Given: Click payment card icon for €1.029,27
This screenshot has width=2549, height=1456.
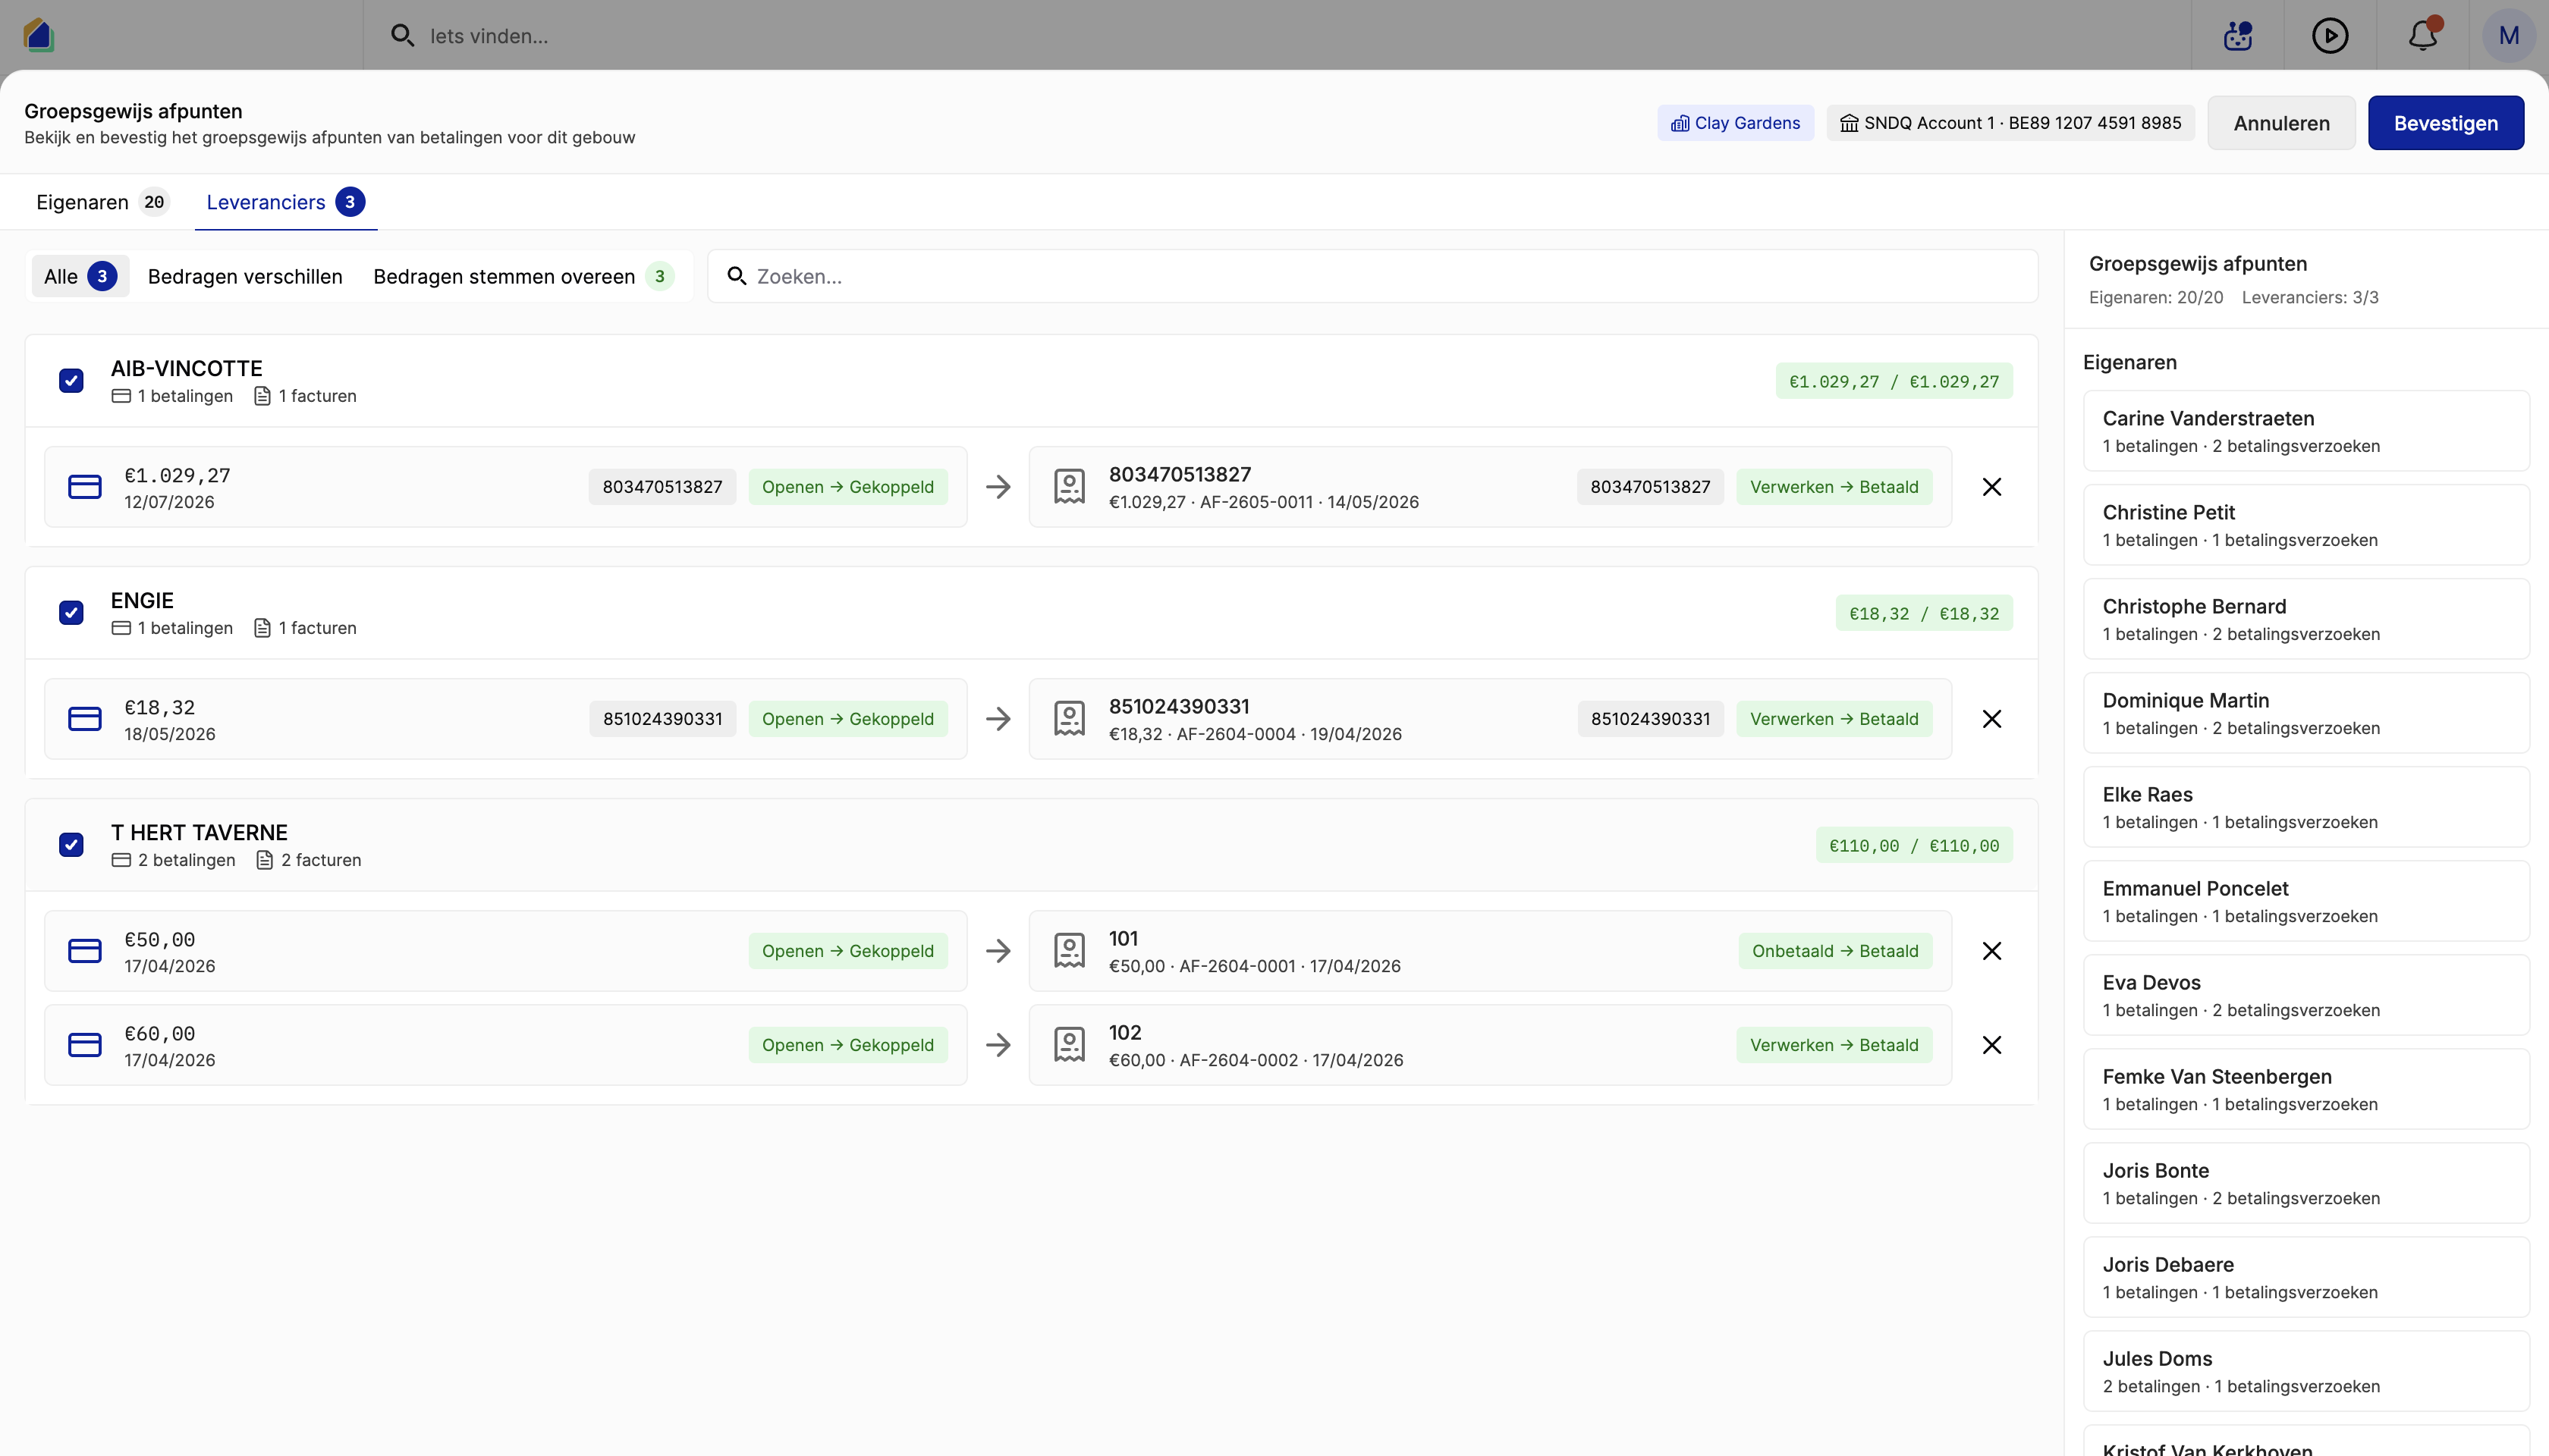Looking at the screenshot, I should (85, 487).
